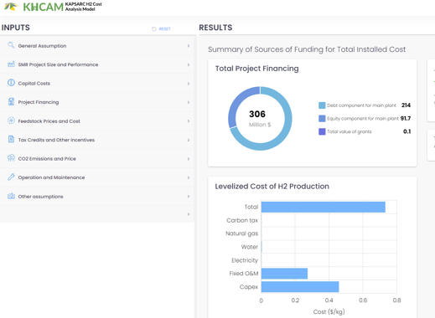Click the Operation and Maintenance wrench icon
The height and width of the screenshot is (318, 435).
point(11,177)
